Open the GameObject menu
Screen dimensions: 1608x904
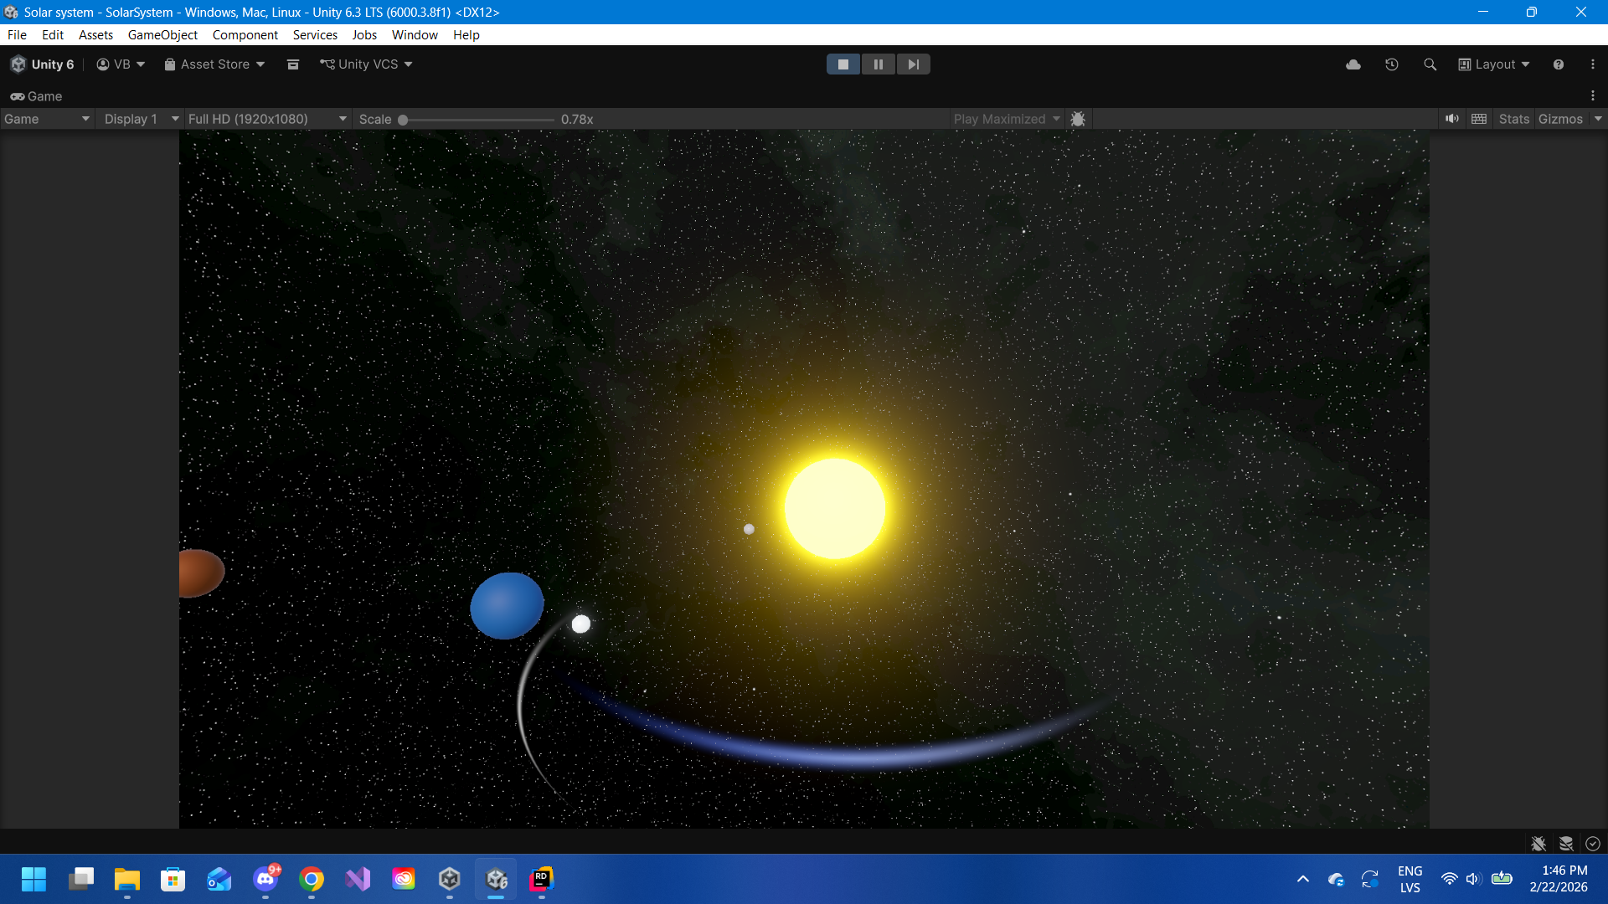(x=162, y=35)
